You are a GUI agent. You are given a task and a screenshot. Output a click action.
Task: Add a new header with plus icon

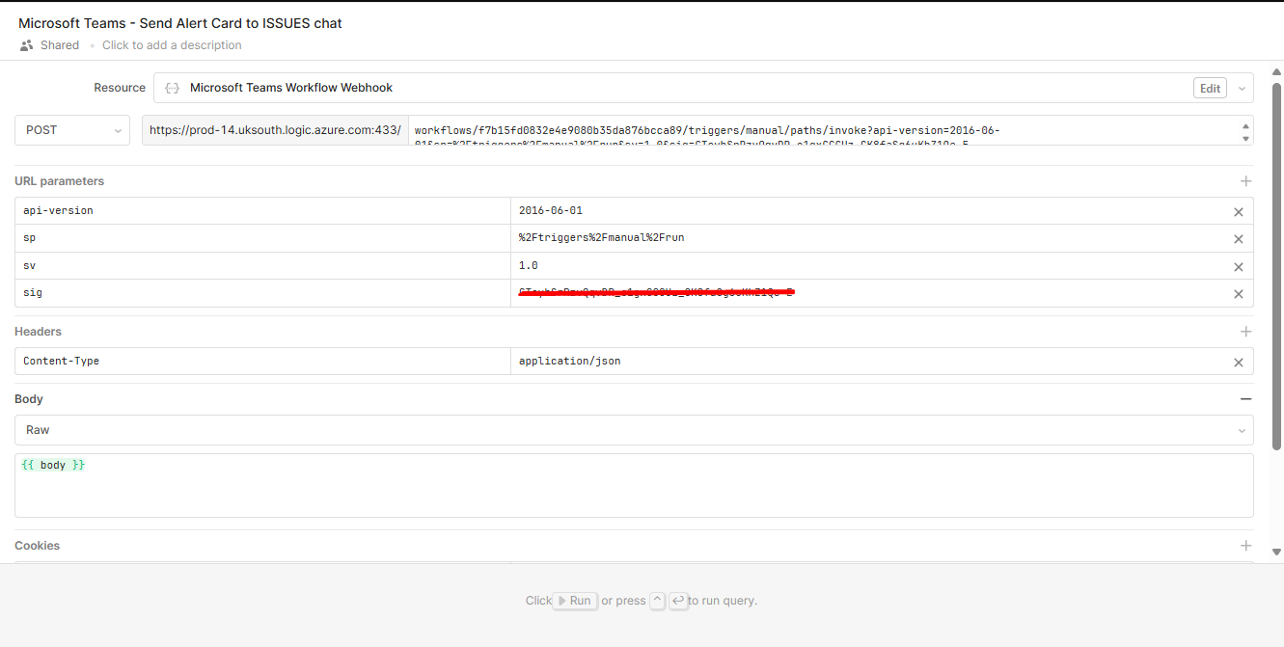pos(1245,332)
